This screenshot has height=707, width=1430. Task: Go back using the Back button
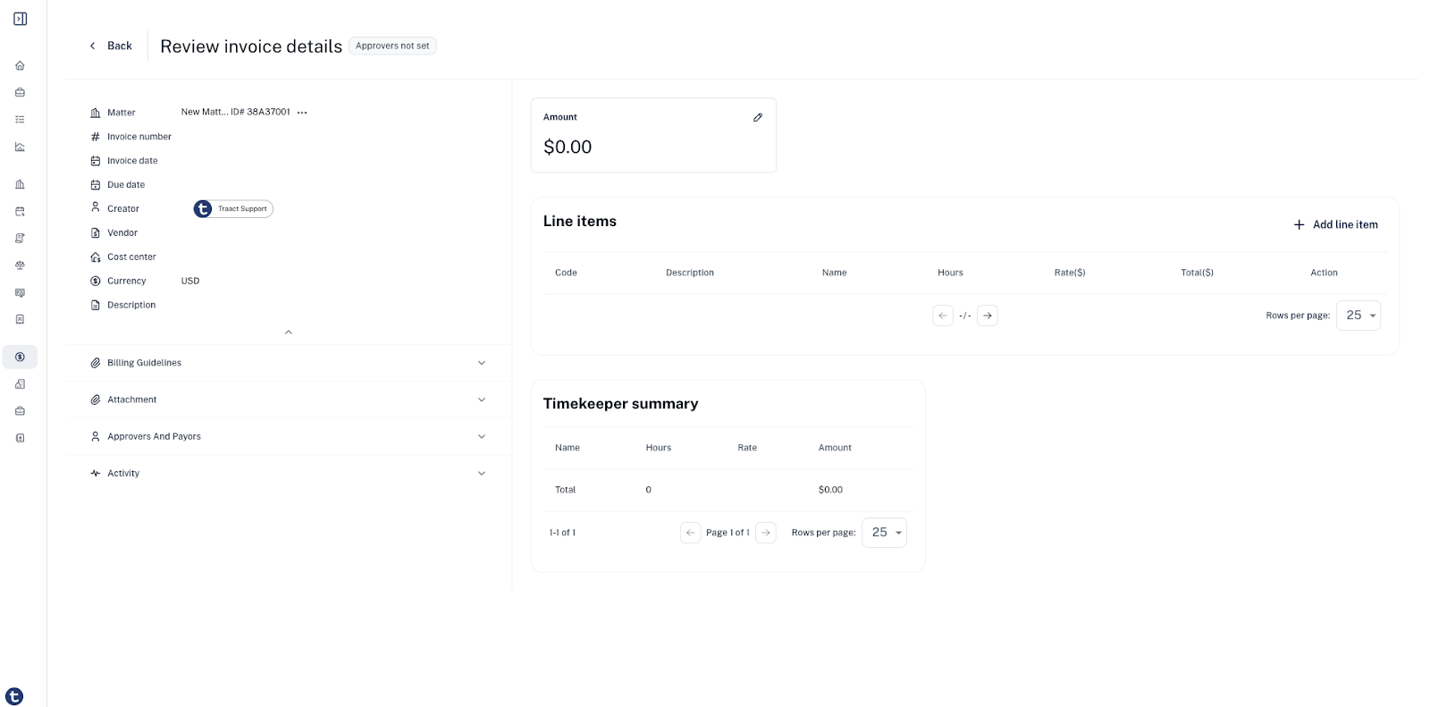110,46
